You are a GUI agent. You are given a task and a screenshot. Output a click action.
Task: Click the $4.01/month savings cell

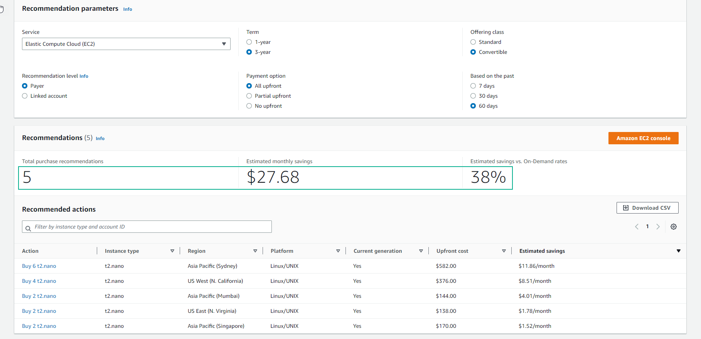(535, 296)
